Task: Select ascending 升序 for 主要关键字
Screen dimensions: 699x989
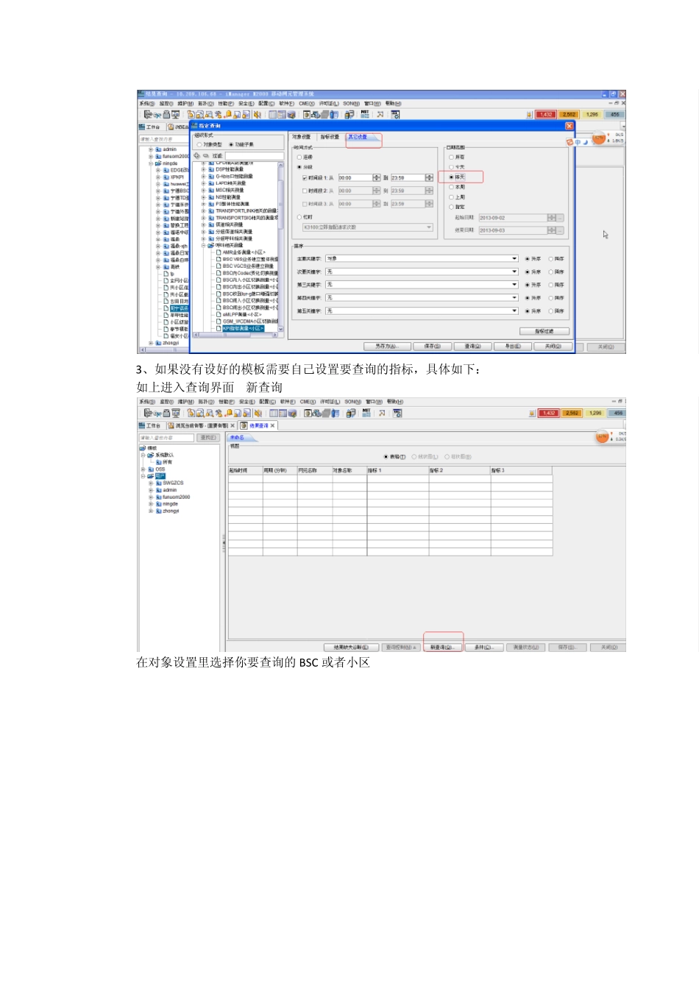Action: (527, 259)
